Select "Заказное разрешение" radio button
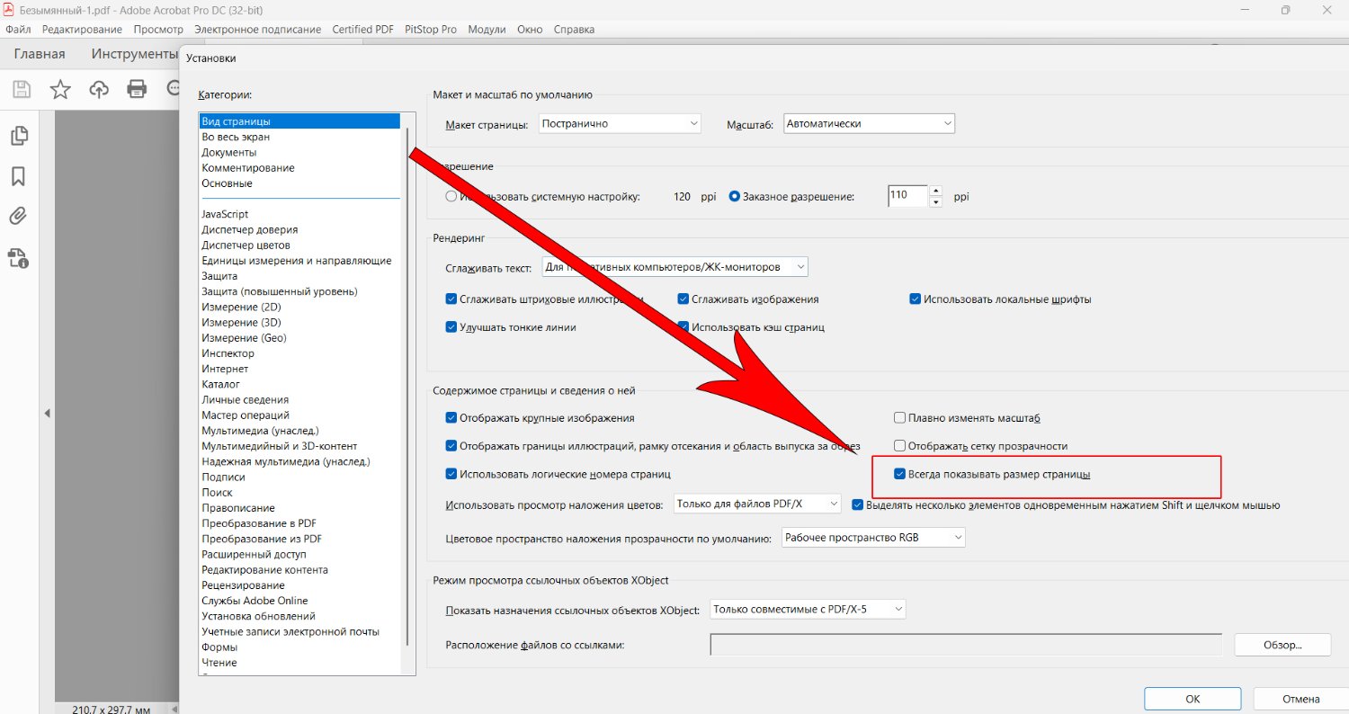Screen dimensions: 1349x714 [735, 197]
